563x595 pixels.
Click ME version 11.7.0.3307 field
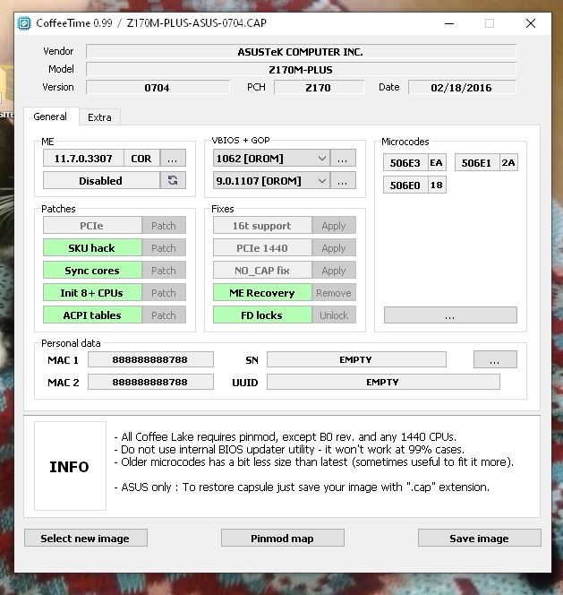coord(83,158)
